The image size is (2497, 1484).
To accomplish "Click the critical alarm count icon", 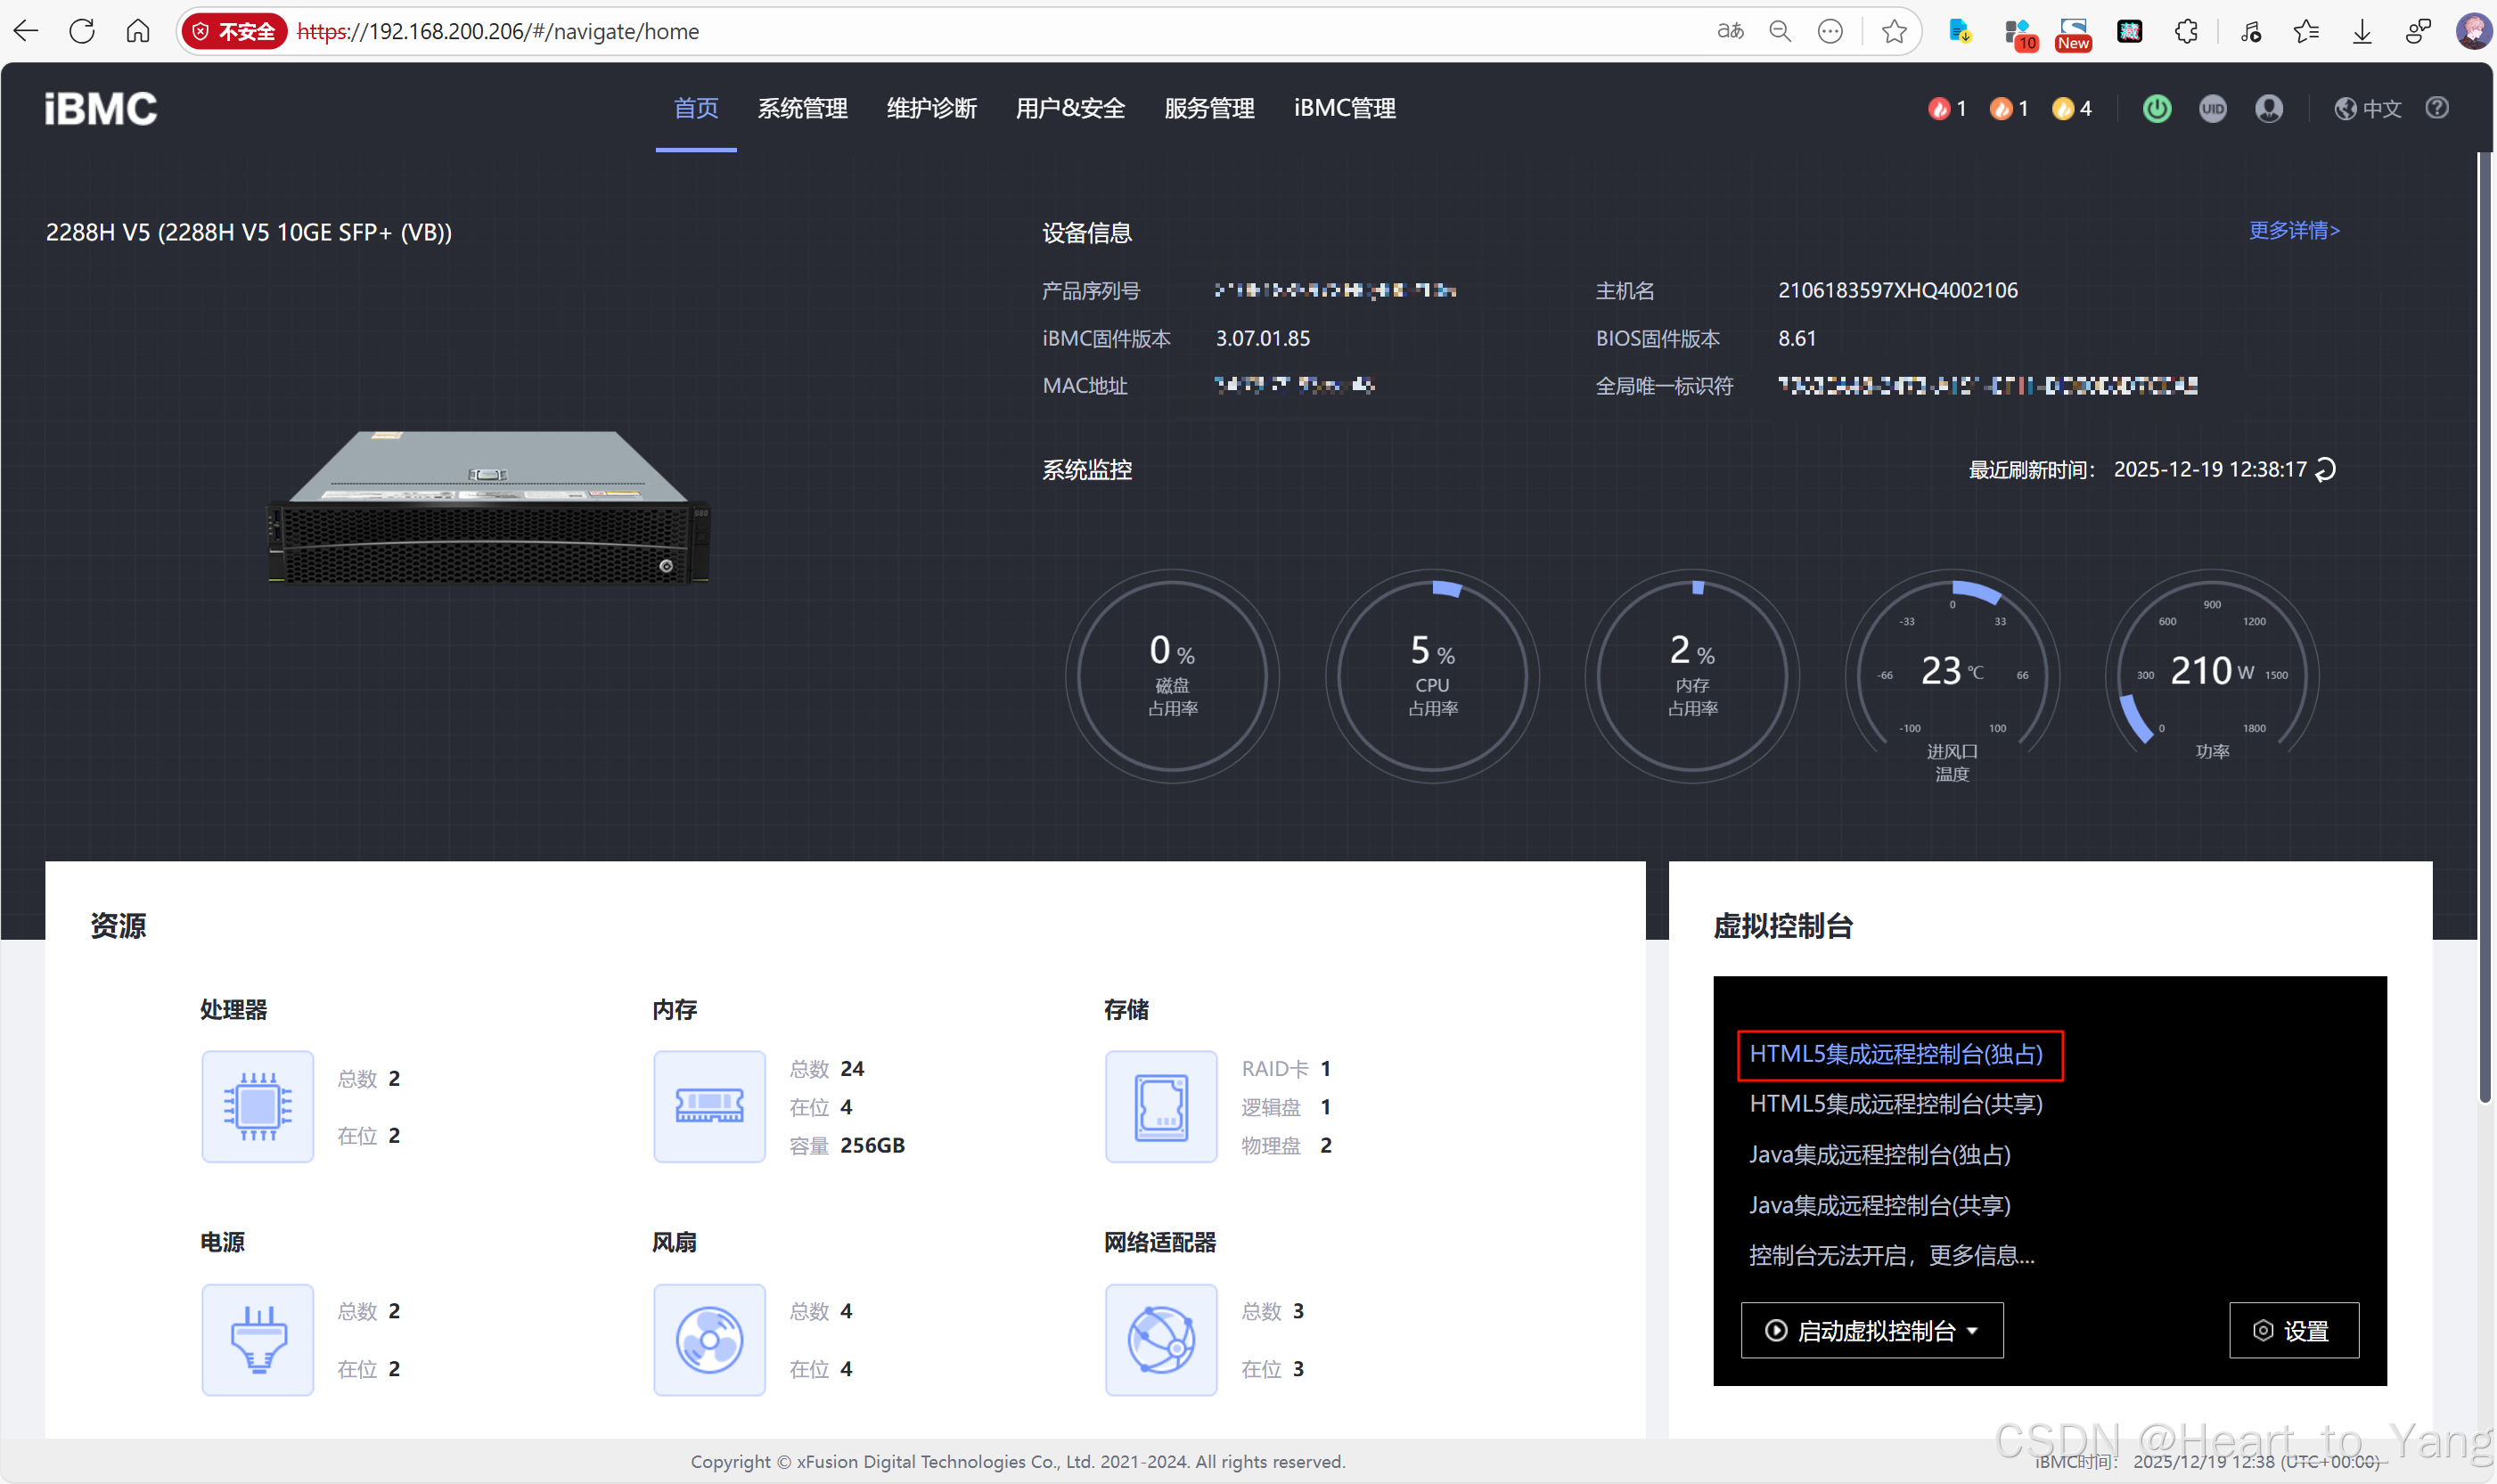I will tap(1939, 108).
